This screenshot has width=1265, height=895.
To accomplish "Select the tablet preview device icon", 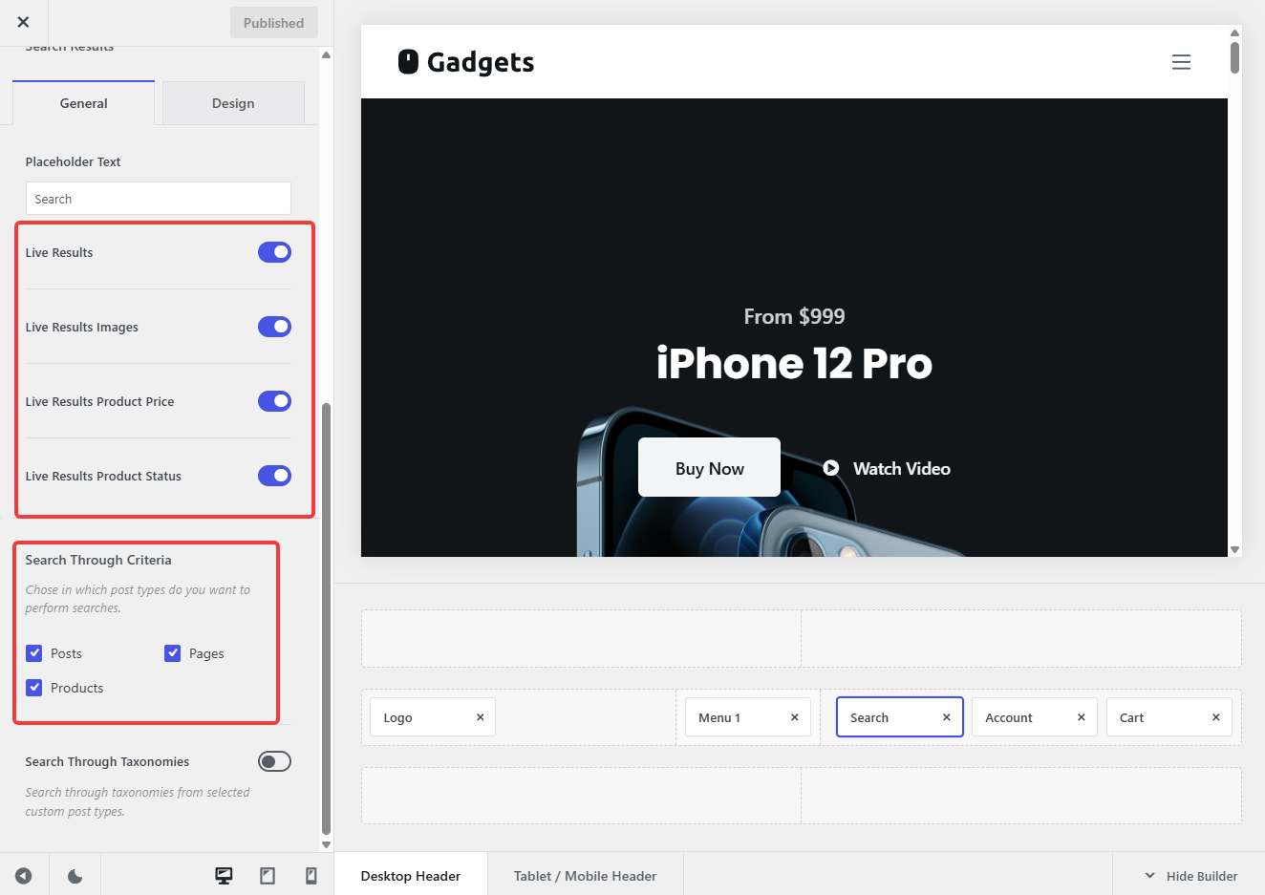I will tap(268, 876).
